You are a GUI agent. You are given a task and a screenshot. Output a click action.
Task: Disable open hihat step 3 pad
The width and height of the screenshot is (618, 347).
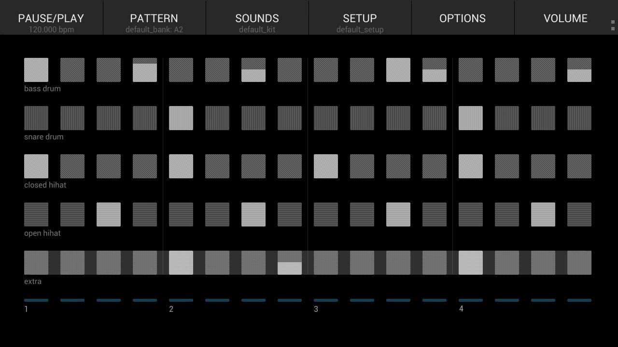(109, 214)
